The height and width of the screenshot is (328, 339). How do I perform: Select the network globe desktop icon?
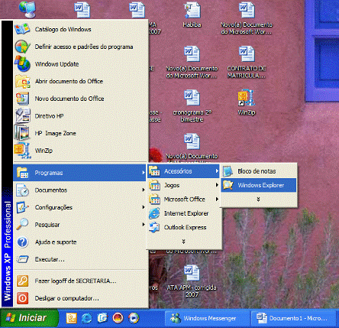27,9
